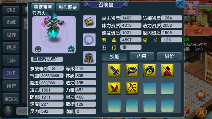Screen dimensions: 212x119
Task: Select the 队伍 chat channel
Action: pos(11,73)
